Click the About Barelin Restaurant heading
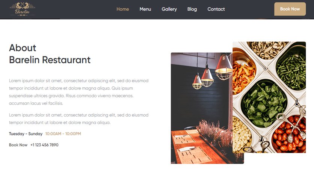The width and height of the screenshot is (314, 182). 50,54
